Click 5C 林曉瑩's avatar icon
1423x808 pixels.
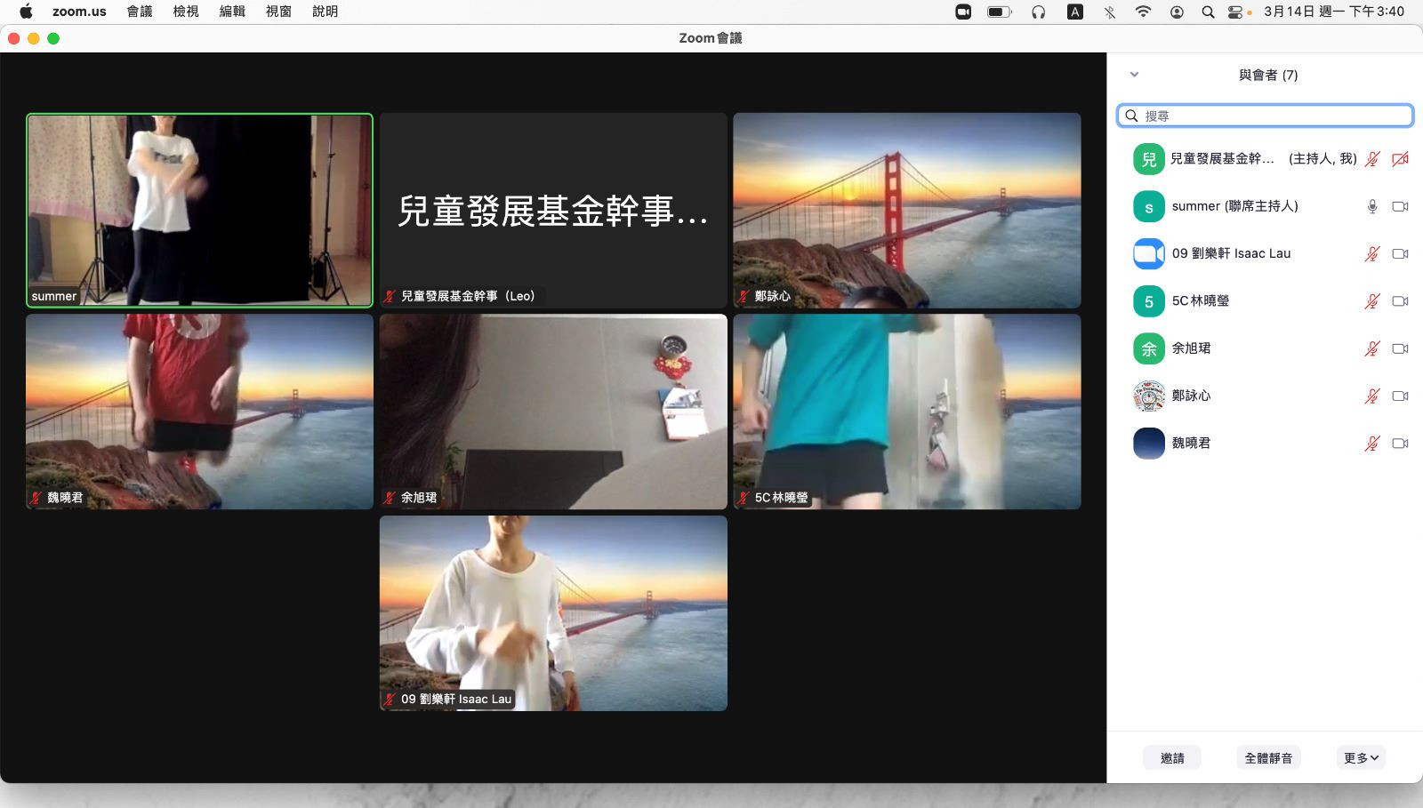(x=1149, y=301)
